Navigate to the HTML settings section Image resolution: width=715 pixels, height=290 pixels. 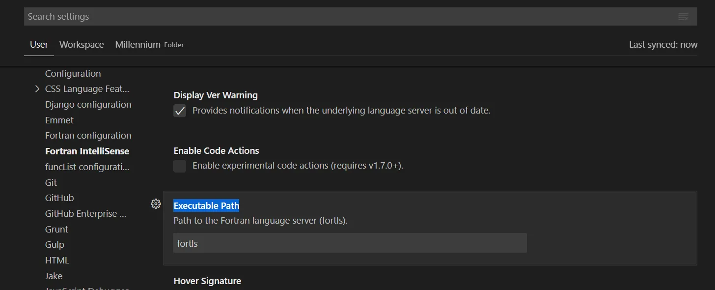click(x=57, y=261)
